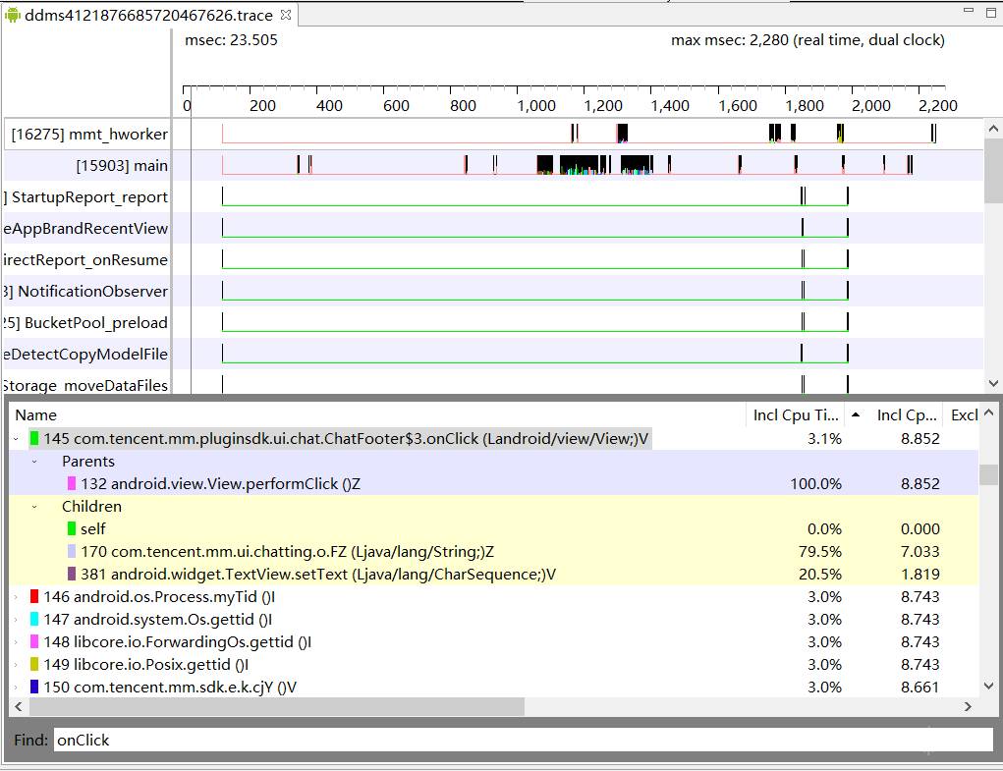
Task: Select the irectReport_onResume thread row
Action: pos(492,259)
